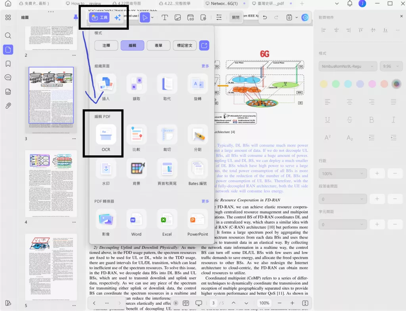Open the 裁切 crop tool
This screenshot has width=406, height=311.
[x=167, y=138]
